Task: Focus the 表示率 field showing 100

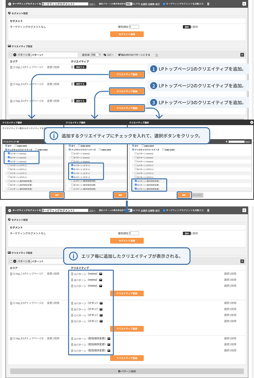Action: pyautogui.click(x=95, y=55)
